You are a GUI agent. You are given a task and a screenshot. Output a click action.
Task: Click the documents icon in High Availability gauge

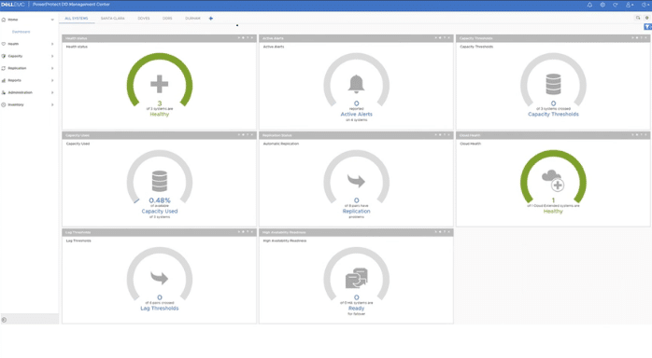coord(356,278)
